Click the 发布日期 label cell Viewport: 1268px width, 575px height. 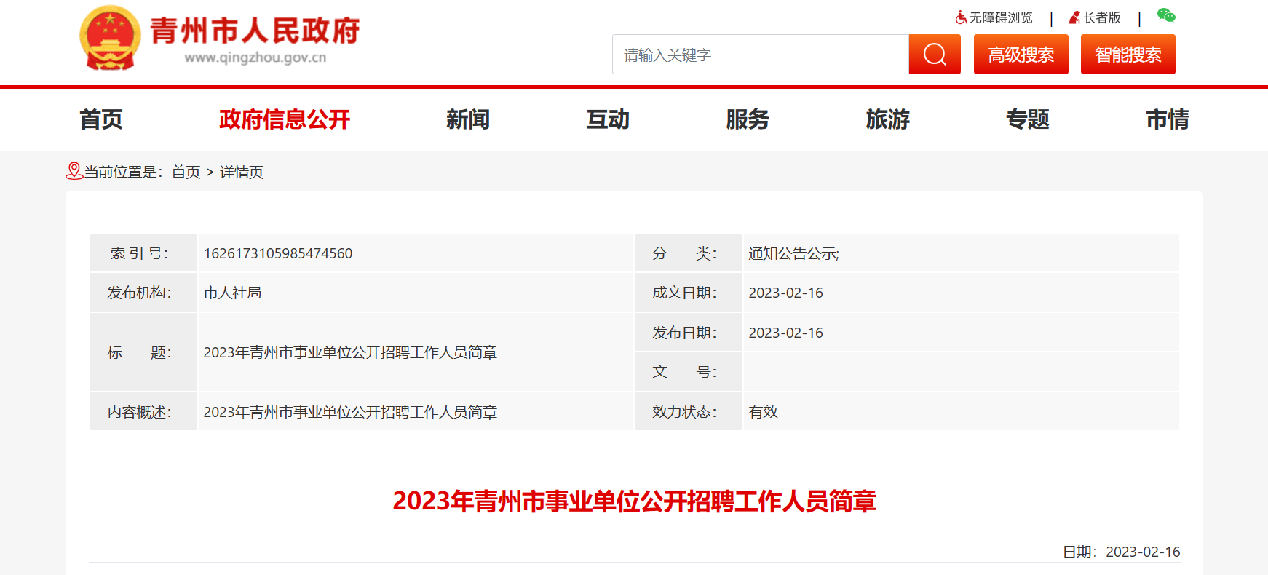(689, 333)
